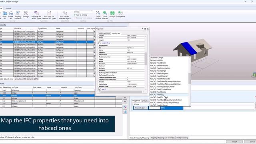Image resolution: width=256 pixels, height=144 pixels.
Task: Open the Property Set source dropdown
Action: click(x=140, y=108)
